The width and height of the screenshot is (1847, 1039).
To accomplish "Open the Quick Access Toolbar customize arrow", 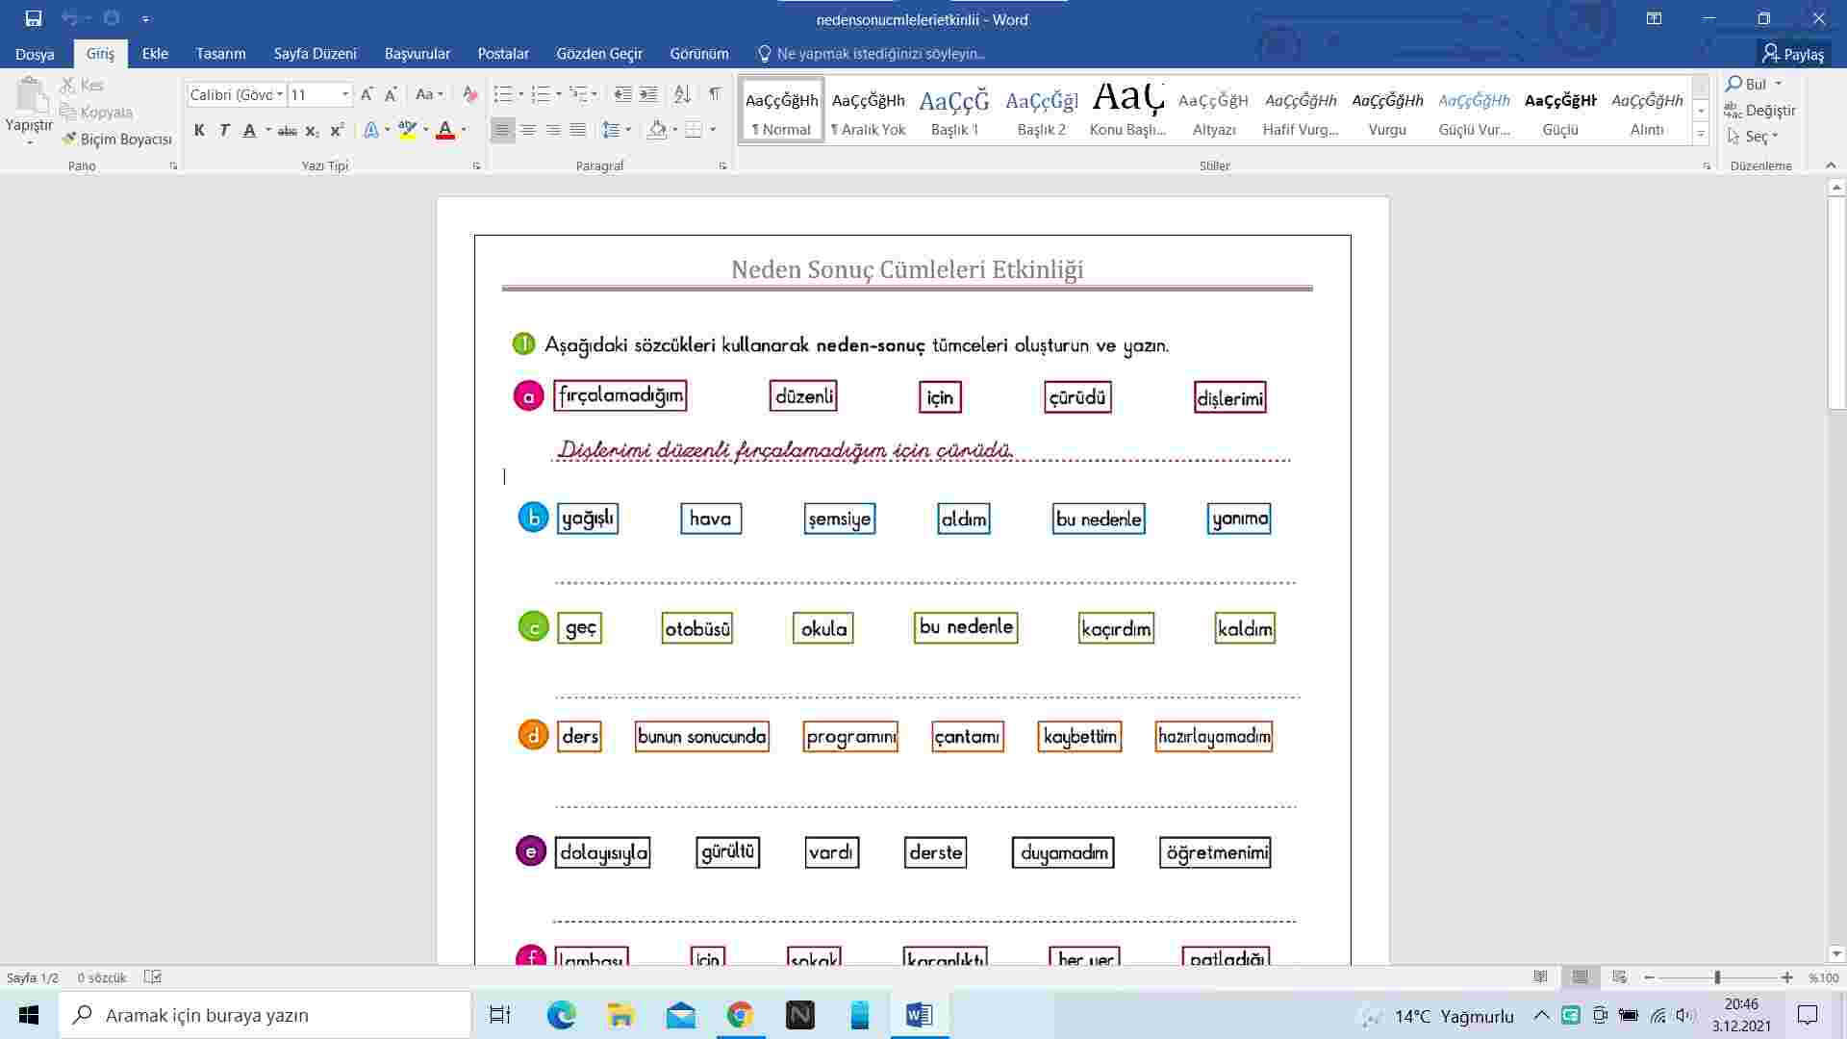I will [145, 18].
